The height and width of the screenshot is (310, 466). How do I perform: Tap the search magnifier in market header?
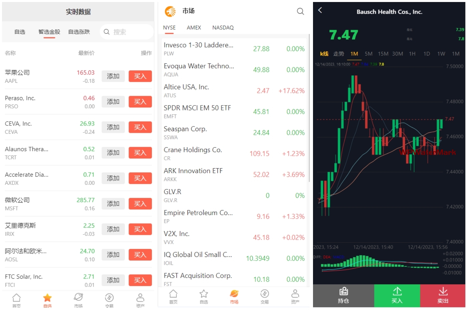pos(300,11)
